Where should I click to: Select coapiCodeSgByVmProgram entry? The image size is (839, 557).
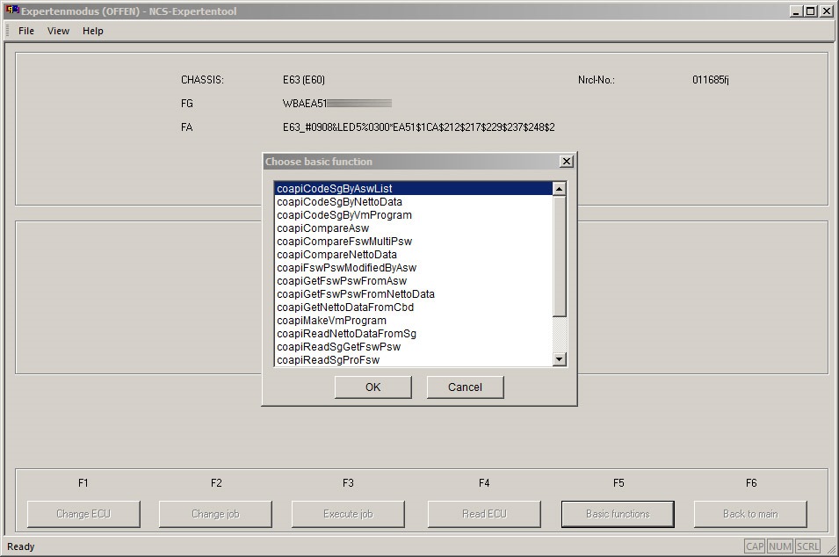[413, 215]
